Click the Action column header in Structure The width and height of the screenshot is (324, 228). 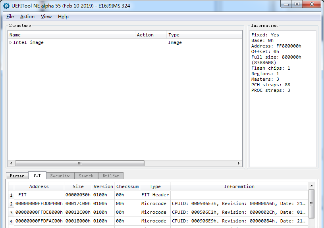tap(151, 35)
